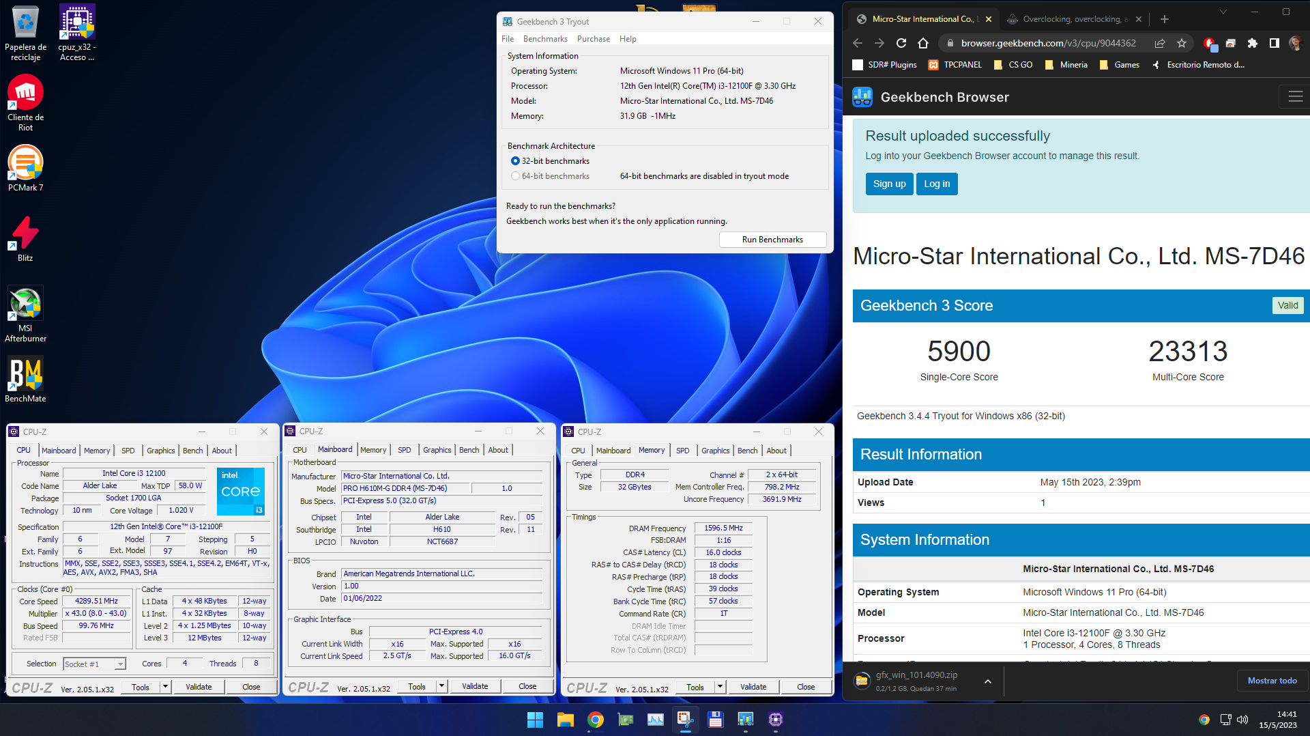1310x736 pixels.
Task: Open BenchMate desktop shortcut
Action: click(x=25, y=380)
